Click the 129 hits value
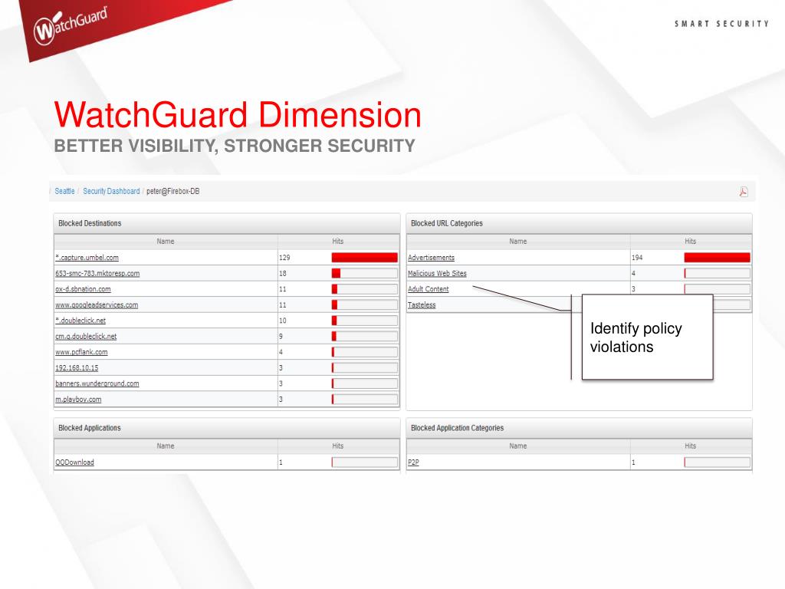The width and height of the screenshot is (785, 589). [284, 258]
